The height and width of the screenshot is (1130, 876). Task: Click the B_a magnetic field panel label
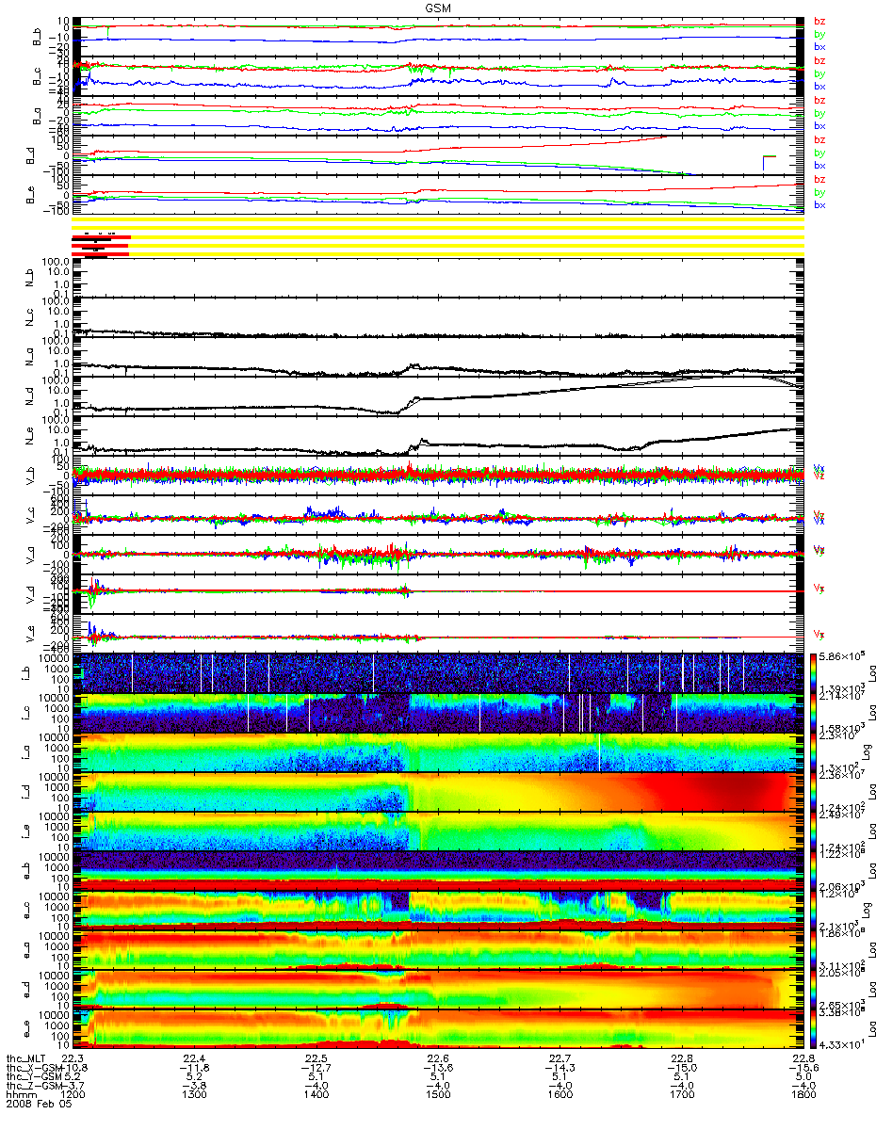39,118
